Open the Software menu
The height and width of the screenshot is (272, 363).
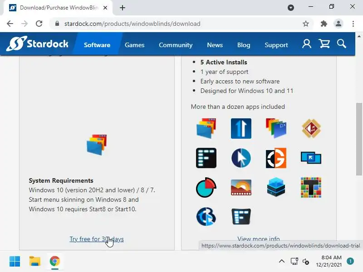click(x=97, y=45)
